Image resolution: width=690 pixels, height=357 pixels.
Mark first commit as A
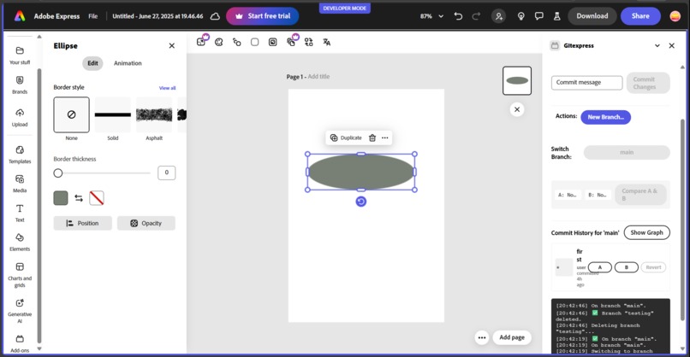[600, 267]
